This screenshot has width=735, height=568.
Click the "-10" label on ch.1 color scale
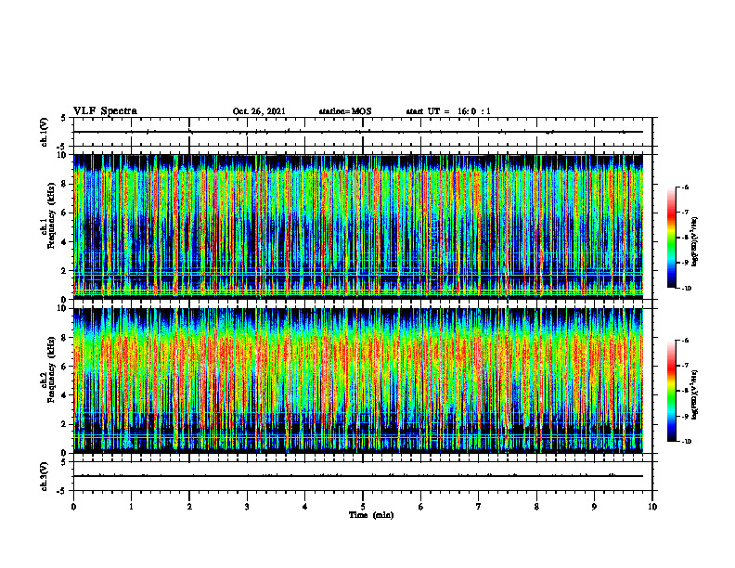686,289
